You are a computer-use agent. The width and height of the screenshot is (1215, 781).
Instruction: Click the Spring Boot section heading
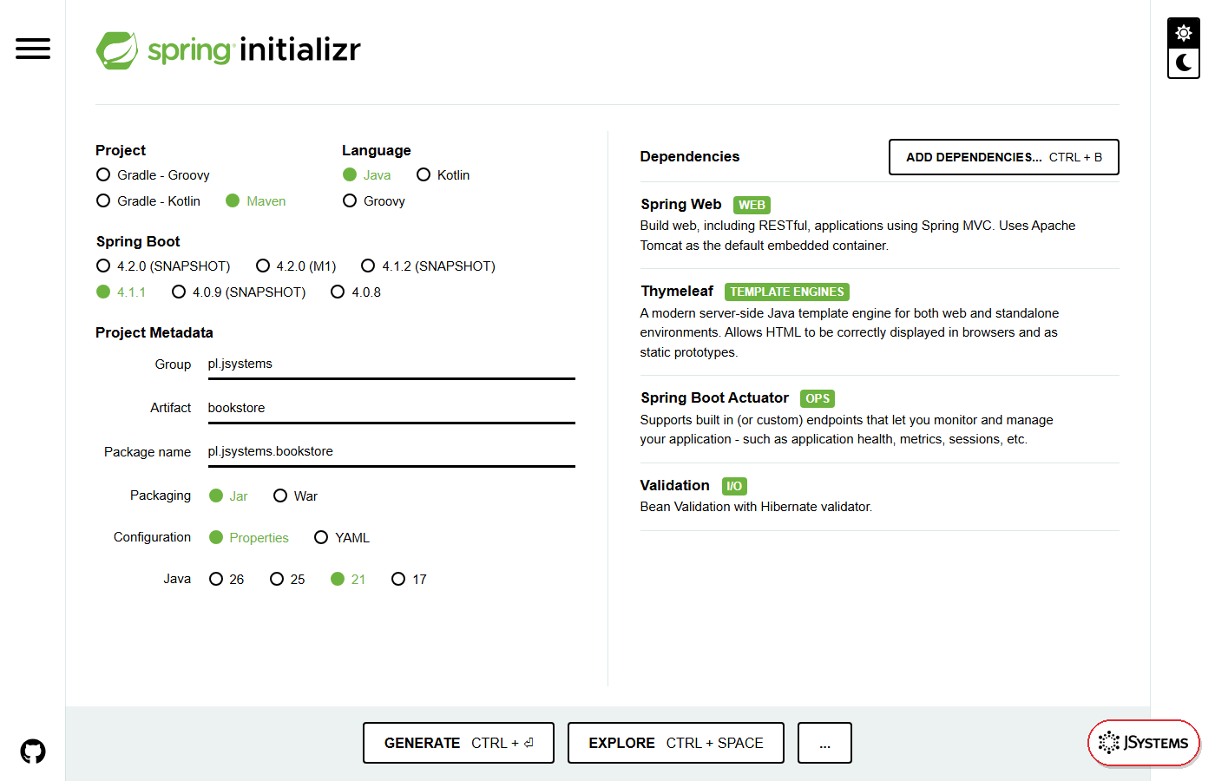pyautogui.click(x=138, y=242)
